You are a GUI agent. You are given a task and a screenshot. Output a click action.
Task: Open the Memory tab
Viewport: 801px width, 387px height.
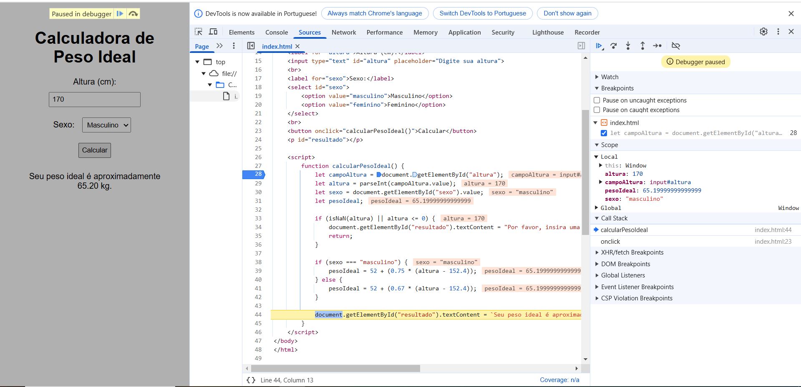426,32
